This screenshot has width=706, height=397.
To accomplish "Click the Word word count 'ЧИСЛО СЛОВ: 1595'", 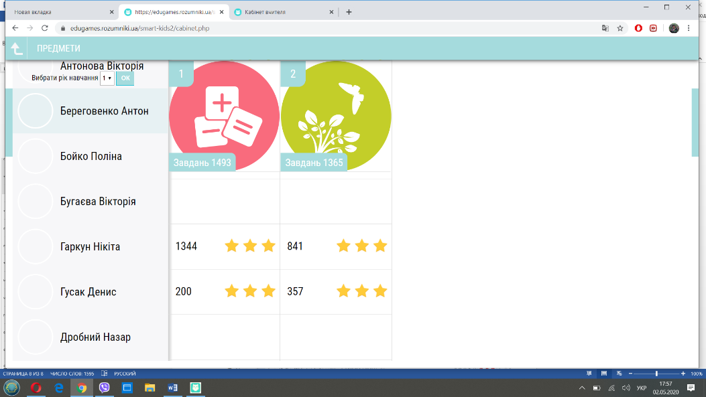I will click(72, 374).
